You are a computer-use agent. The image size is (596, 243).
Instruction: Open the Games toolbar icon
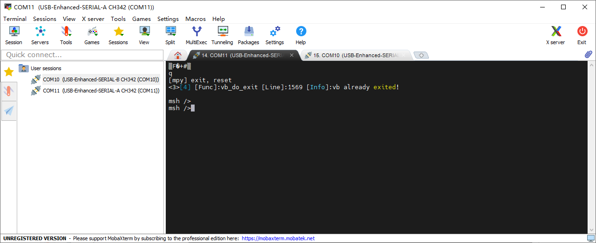click(x=92, y=35)
